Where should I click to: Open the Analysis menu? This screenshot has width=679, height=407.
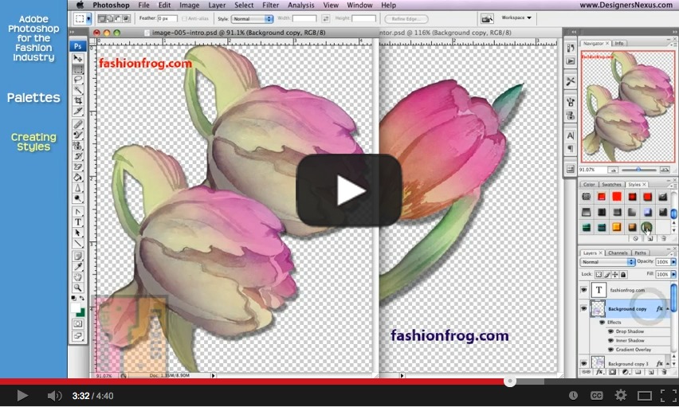coord(301,6)
